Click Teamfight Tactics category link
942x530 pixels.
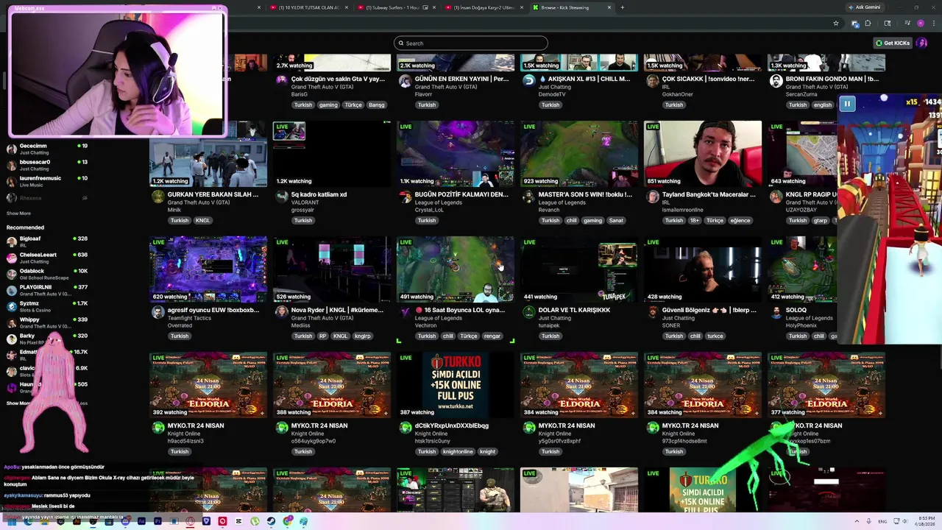[x=189, y=318]
